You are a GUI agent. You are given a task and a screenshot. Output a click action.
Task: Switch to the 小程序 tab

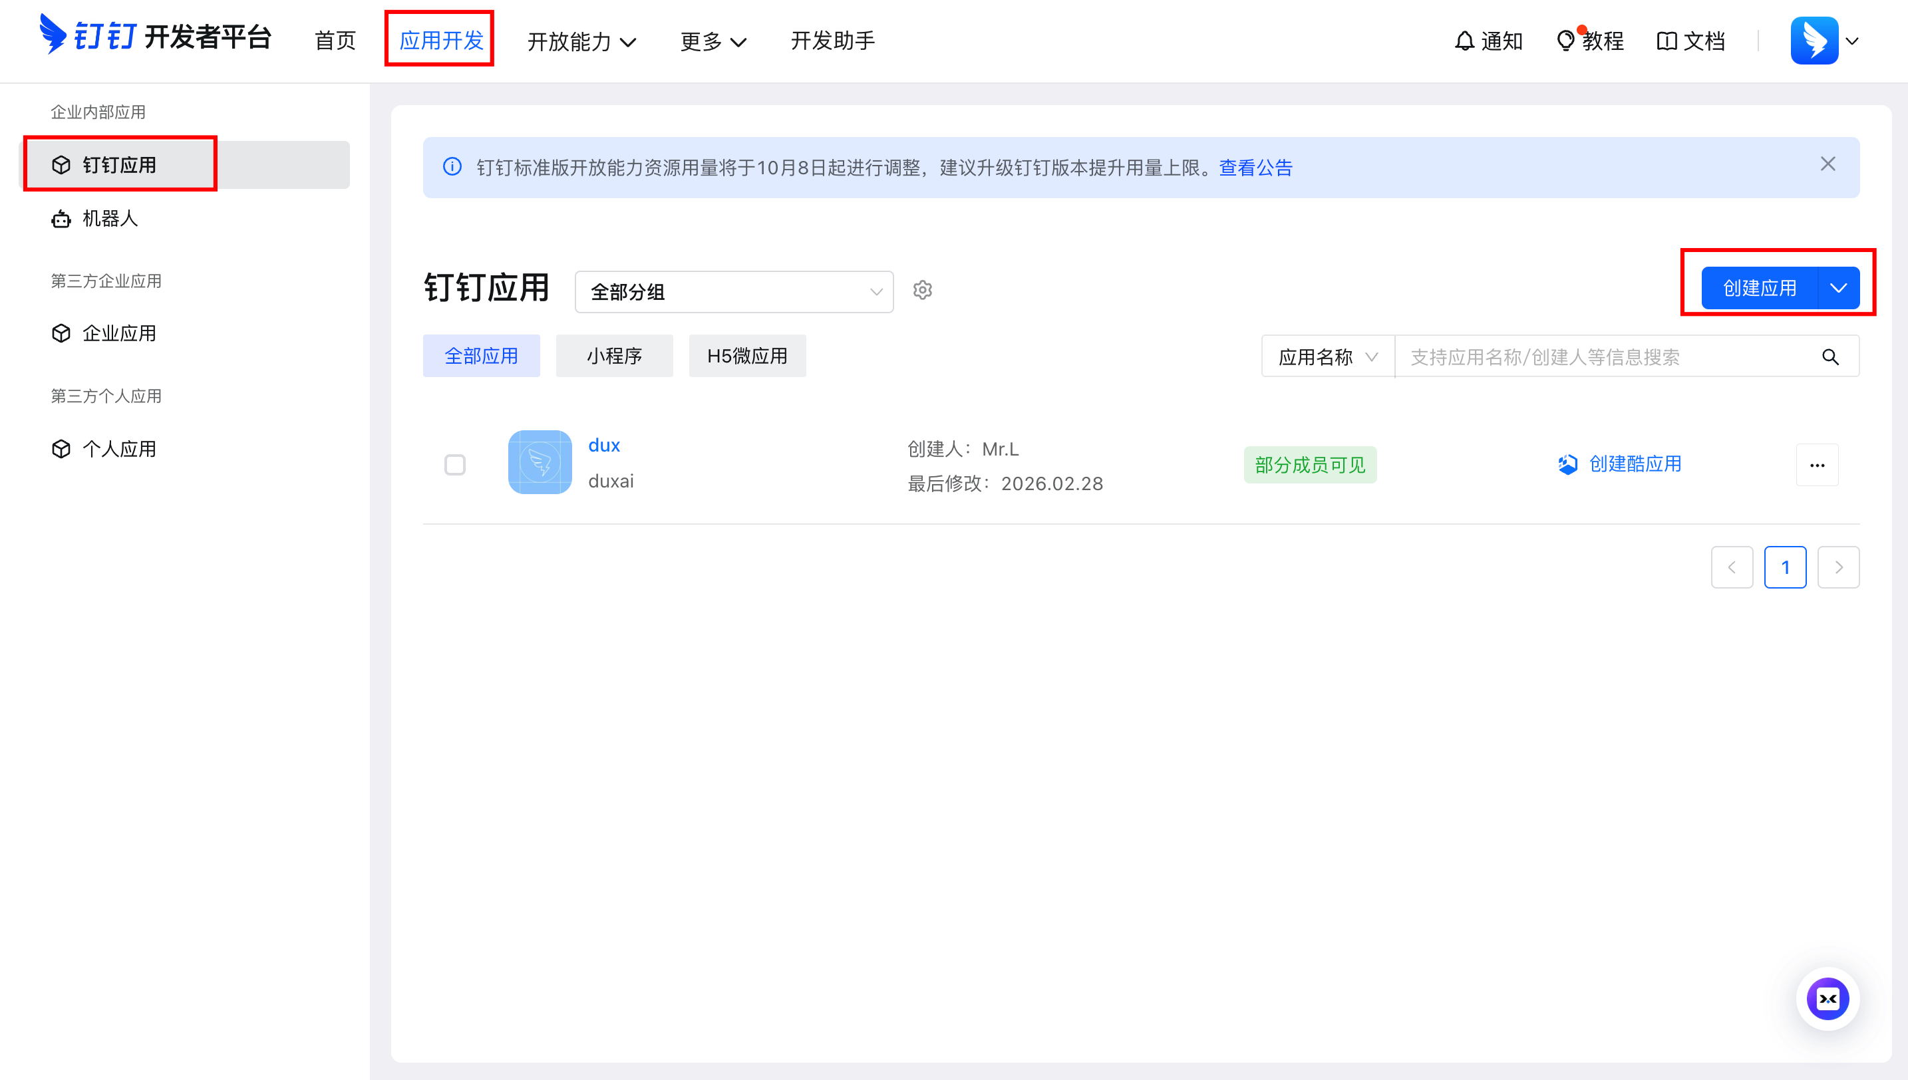[x=614, y=355]
